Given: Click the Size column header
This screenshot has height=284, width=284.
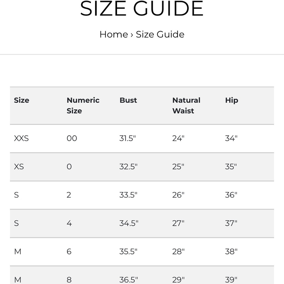Looking at the screenshot, I should 22,100.
